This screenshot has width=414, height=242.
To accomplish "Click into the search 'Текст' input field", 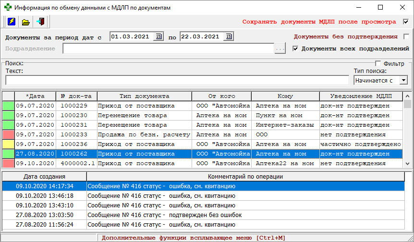I will pos(177,80).
